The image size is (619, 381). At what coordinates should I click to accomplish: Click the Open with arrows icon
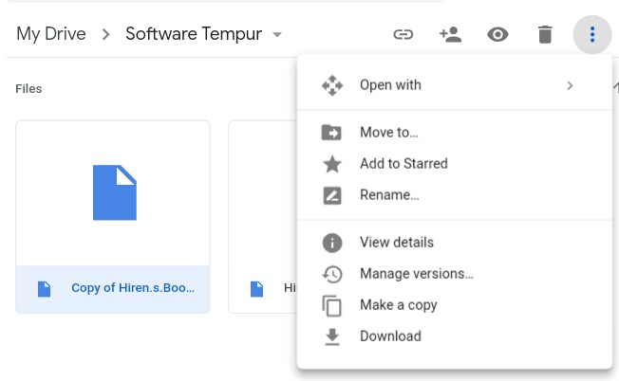pyautogui.click(x=332, y=85)
